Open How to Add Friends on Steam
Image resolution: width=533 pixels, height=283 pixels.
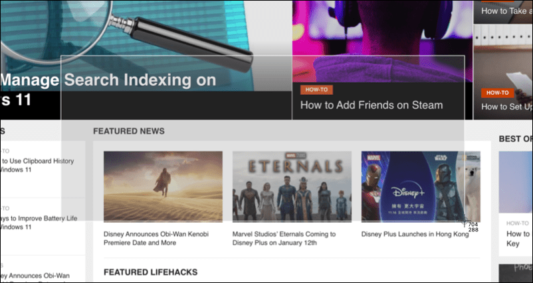pyautogui.click(x=372, y=105)
